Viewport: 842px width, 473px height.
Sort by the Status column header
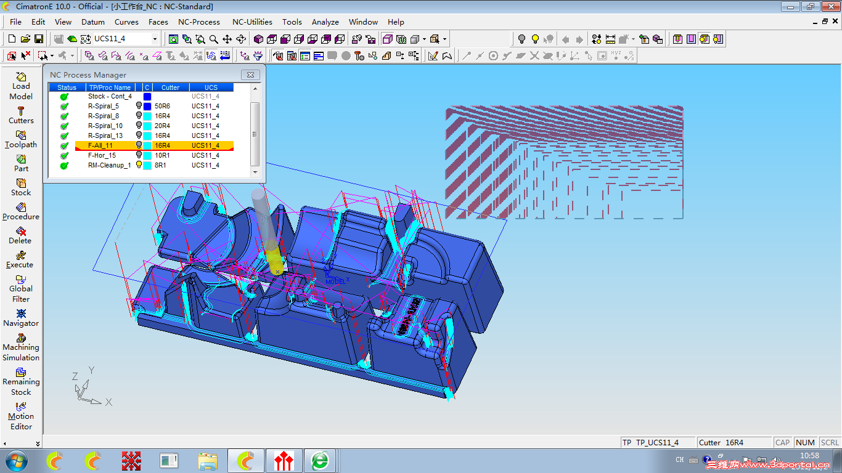(x=67, y=87)
